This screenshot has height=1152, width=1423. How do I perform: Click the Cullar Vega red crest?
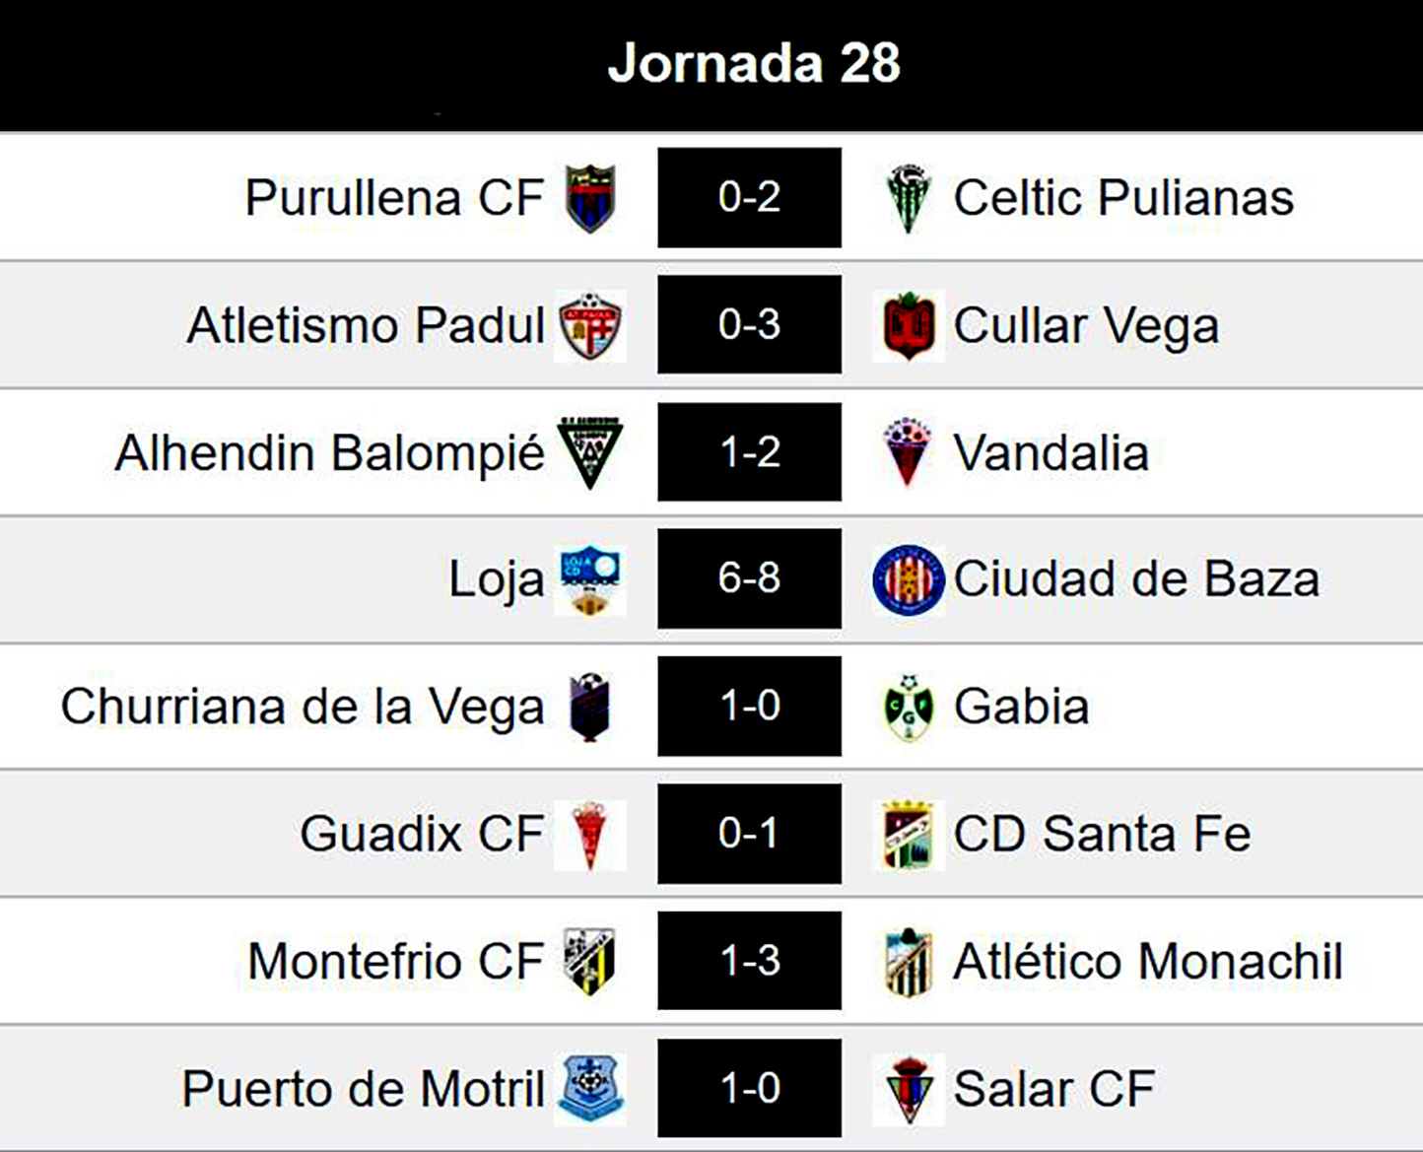coord(908,326)
